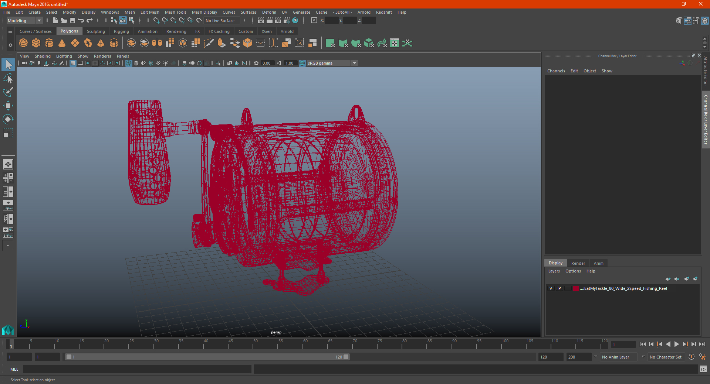Open Render Settings clapperboard icon
This screenshot has width=710, height=384.
pyautogui.click(x=287, y=21)
